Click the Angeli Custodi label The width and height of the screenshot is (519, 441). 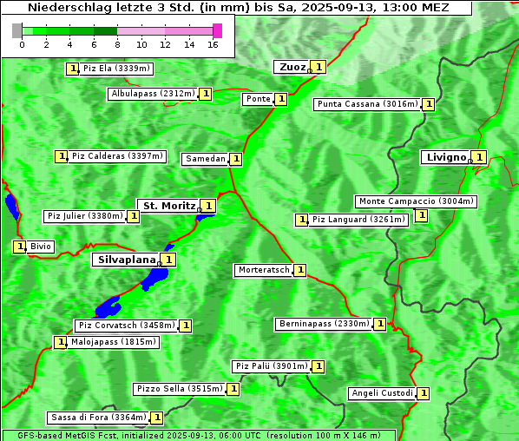click(x=382, y=393)
